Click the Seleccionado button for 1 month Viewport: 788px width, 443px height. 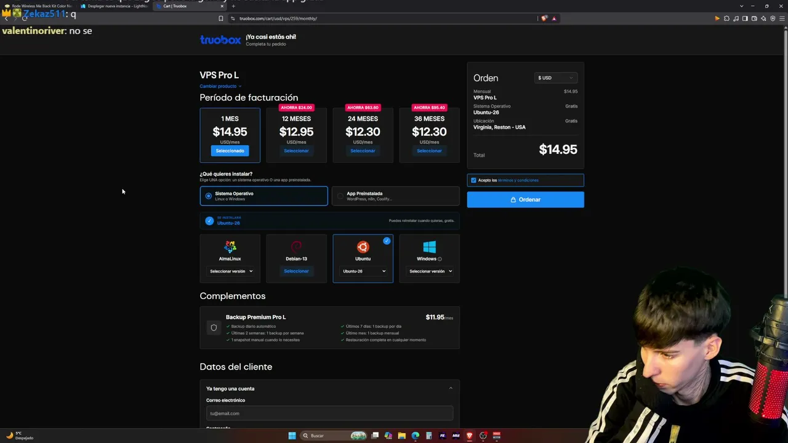click(x=230, y=151)
